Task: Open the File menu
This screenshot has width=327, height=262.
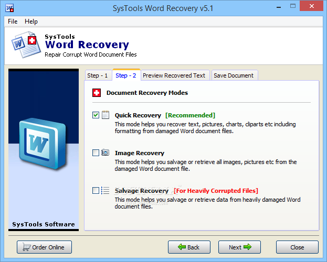Action: coord(13,21)
